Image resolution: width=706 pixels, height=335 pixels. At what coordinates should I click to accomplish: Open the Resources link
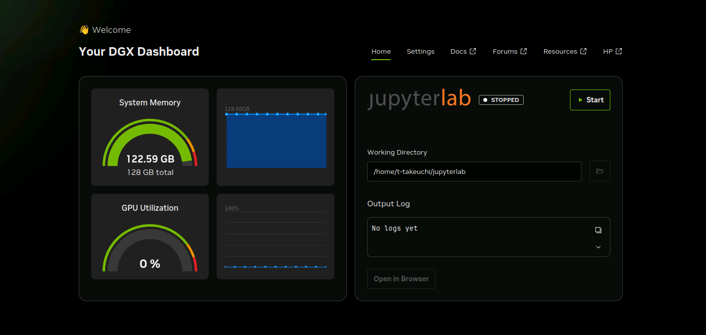(560, 51)
